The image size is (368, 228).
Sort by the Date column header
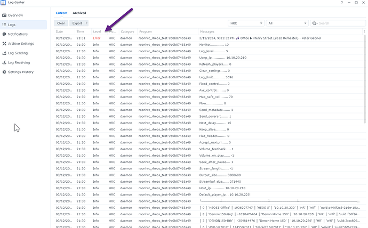[x=59, y=31]
